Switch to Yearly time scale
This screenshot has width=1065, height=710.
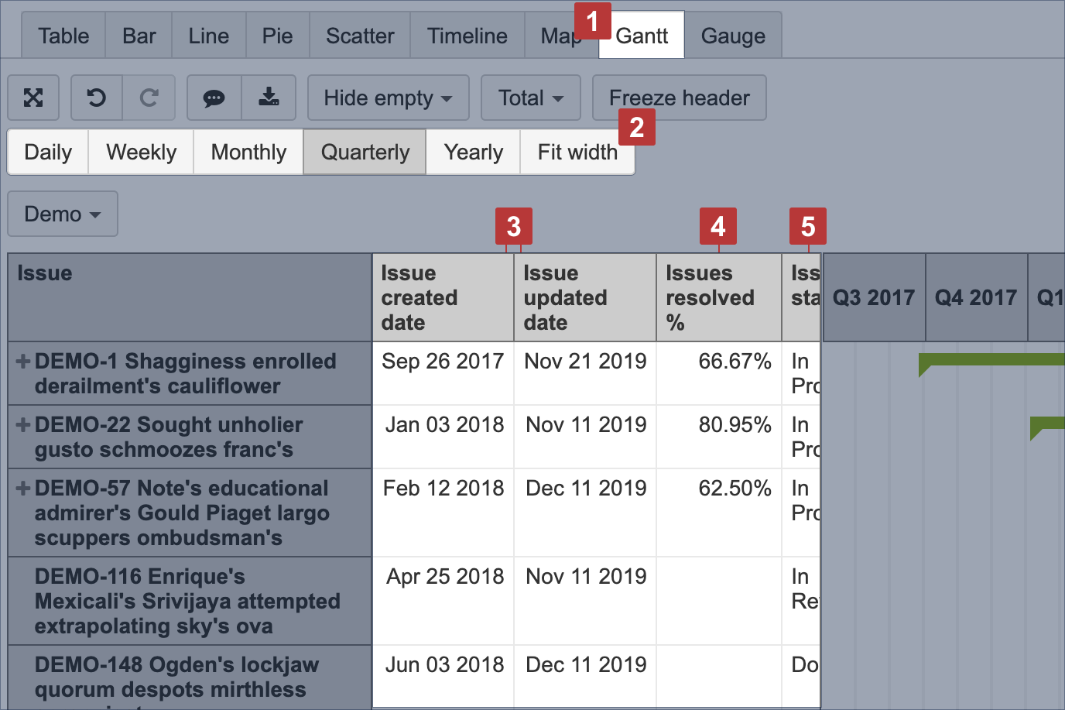(x=473, y=152)
